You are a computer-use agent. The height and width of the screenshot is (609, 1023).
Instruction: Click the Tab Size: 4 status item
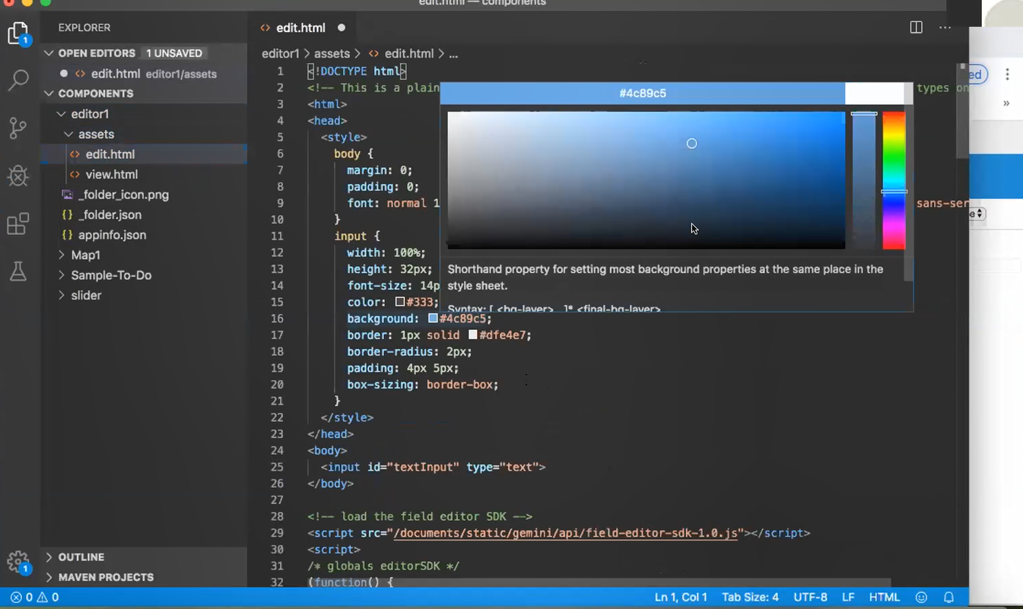point(750,598)
